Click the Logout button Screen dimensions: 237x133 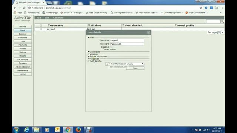click(x=23, y=74)
